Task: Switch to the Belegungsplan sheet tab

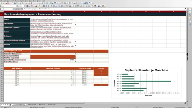Action: tap(32, 105)
